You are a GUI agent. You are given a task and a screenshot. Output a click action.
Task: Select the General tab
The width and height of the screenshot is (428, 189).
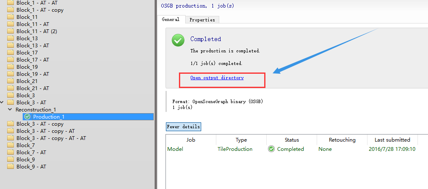pos(171,19)
